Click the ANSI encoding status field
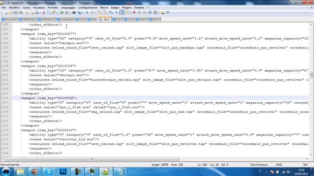Image resolution: width=314 pixels, height=176 pixels. coord(279,165)
